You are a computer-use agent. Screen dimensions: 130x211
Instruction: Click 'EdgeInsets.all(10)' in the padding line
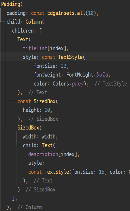pyautogui.click(x=72, y=13)
